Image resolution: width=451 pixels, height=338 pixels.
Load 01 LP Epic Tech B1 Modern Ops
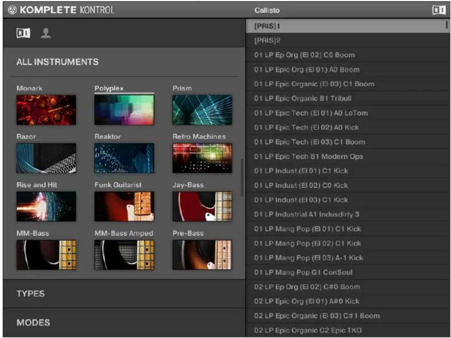click(348, 157)
